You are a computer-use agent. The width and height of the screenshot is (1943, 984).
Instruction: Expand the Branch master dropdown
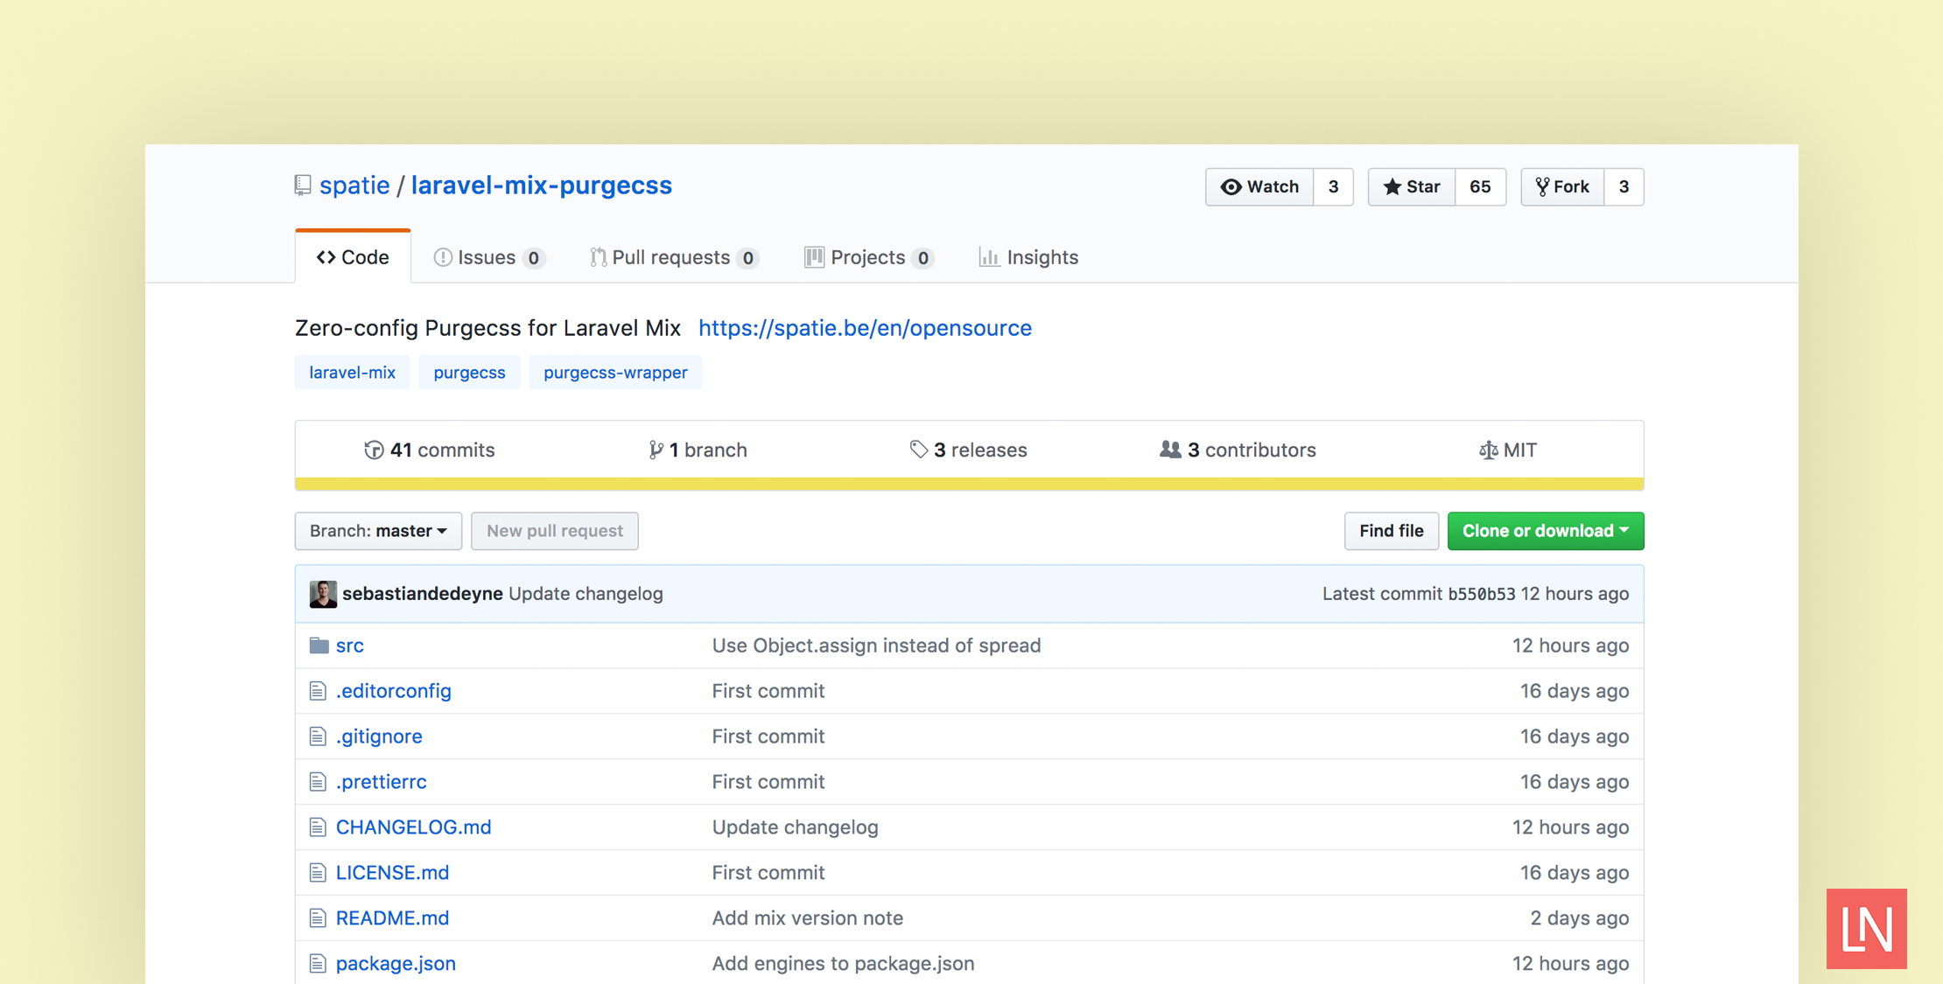point(378,528)
